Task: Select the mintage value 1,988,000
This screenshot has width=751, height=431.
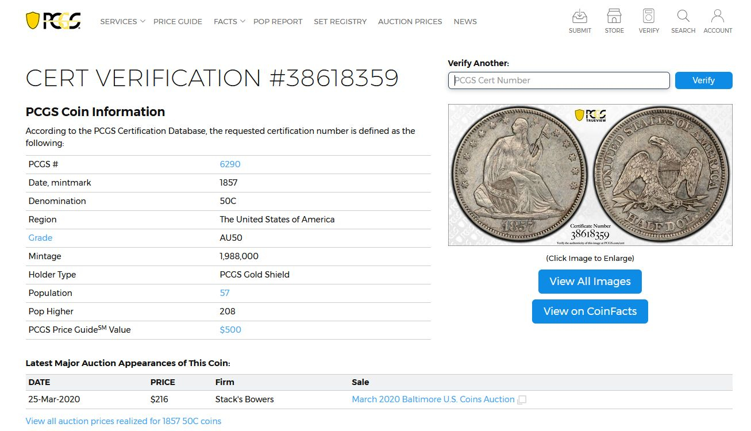Action: tap(239, 256)
